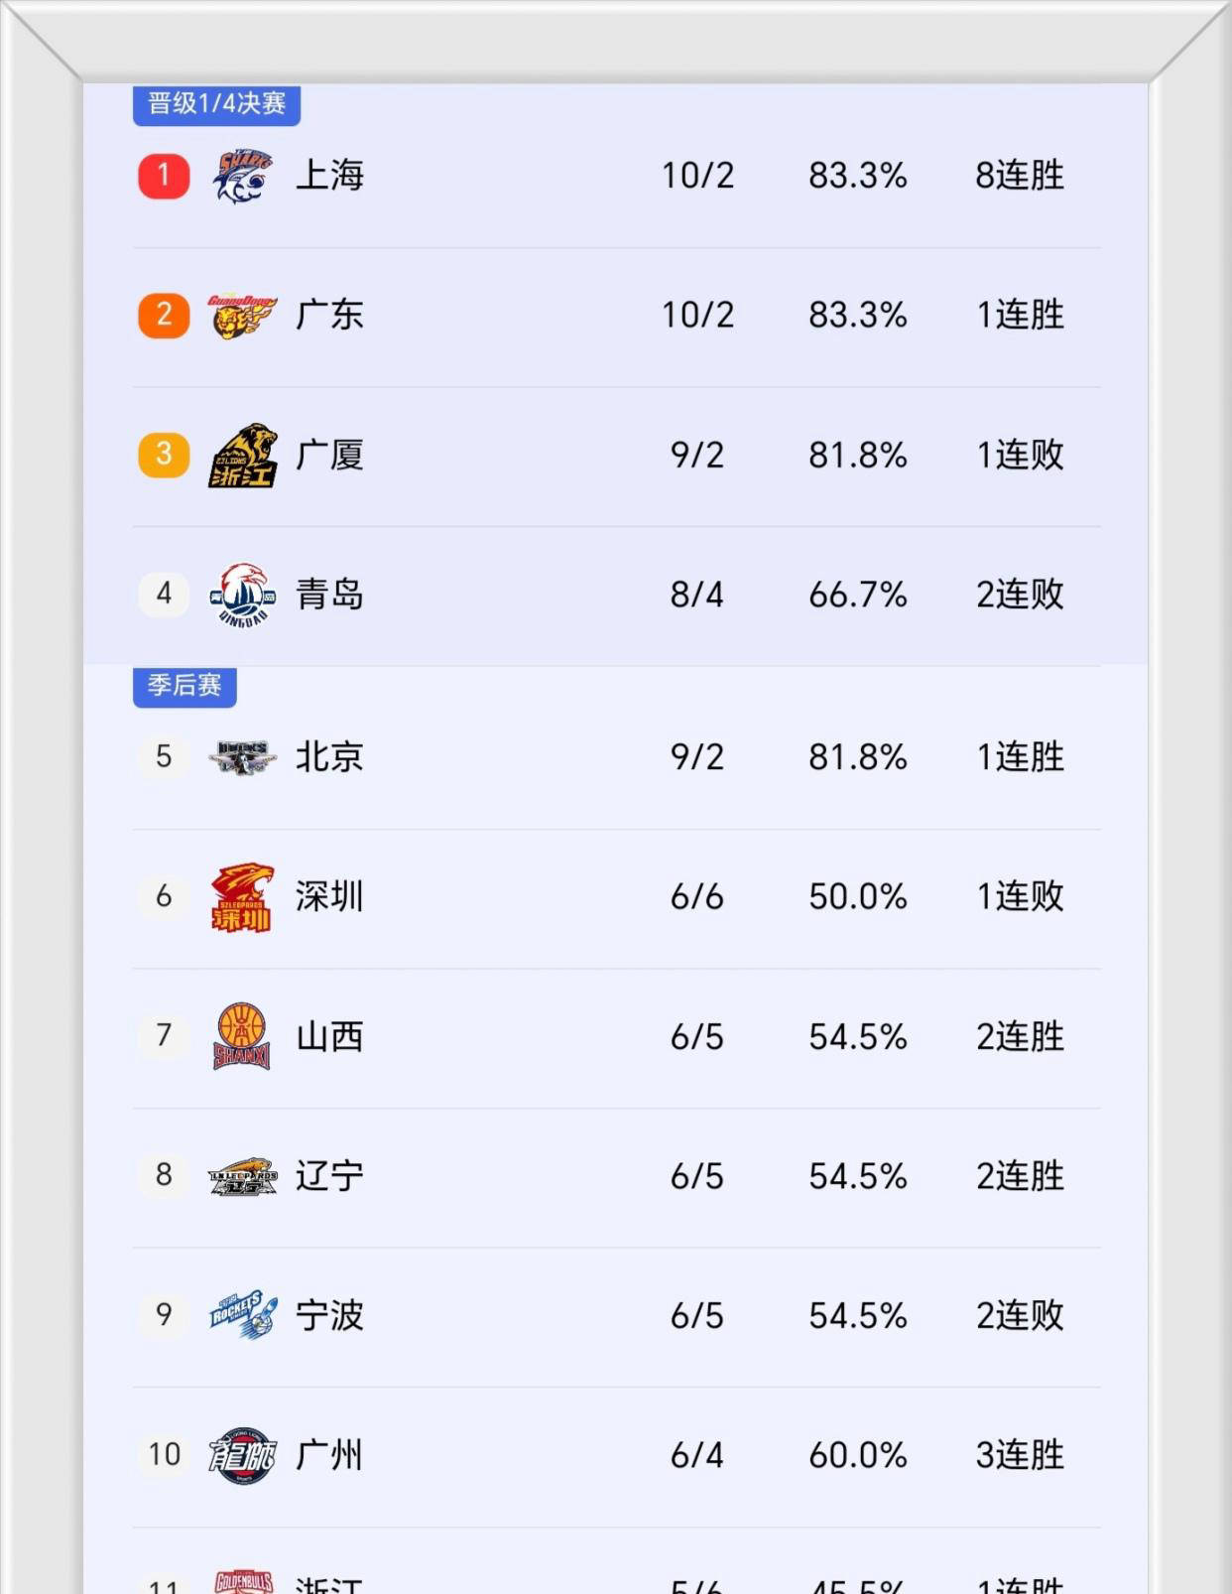Image resolution: width=1232 pixels, height=1594 pixels.
Task: Click the Ningbo Rockets team logo
Action: pos(242,1315)
